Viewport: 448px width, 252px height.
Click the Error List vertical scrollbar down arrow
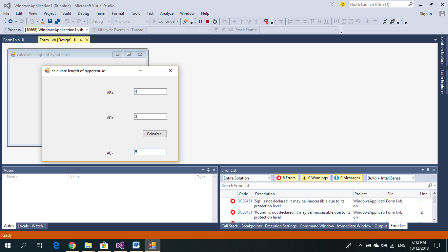coord(434,220)
